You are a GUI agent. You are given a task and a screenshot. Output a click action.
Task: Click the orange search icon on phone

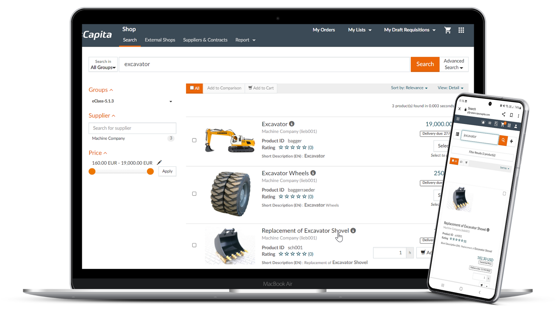point(503,140)
